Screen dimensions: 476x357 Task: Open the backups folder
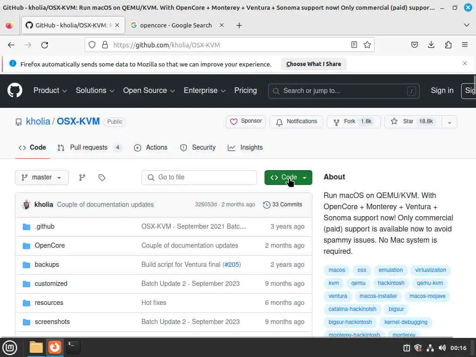pos(47,264)
